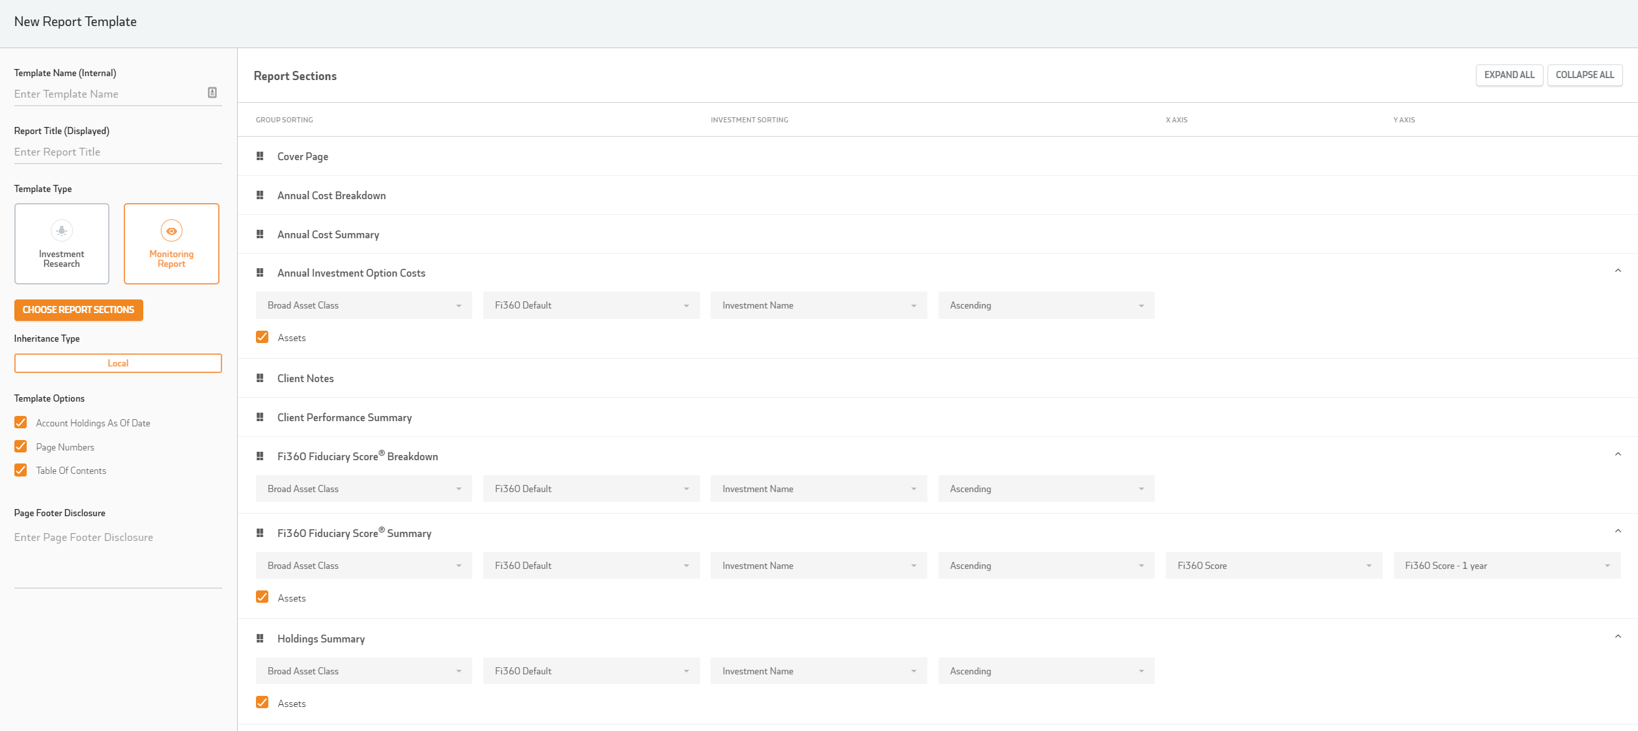Click the Page Footer Disclosure text area
The image size is (1638, 731).
(x=118, y=557)
